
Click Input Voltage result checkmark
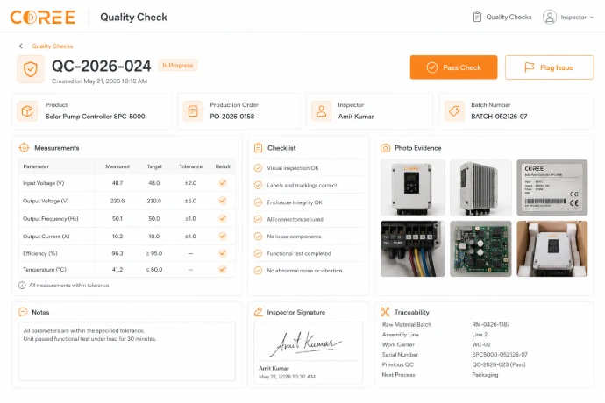click(223, 183)
